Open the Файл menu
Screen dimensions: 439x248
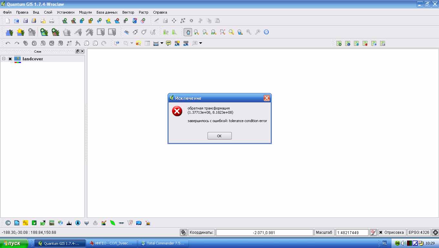click(x=7, y=12)
